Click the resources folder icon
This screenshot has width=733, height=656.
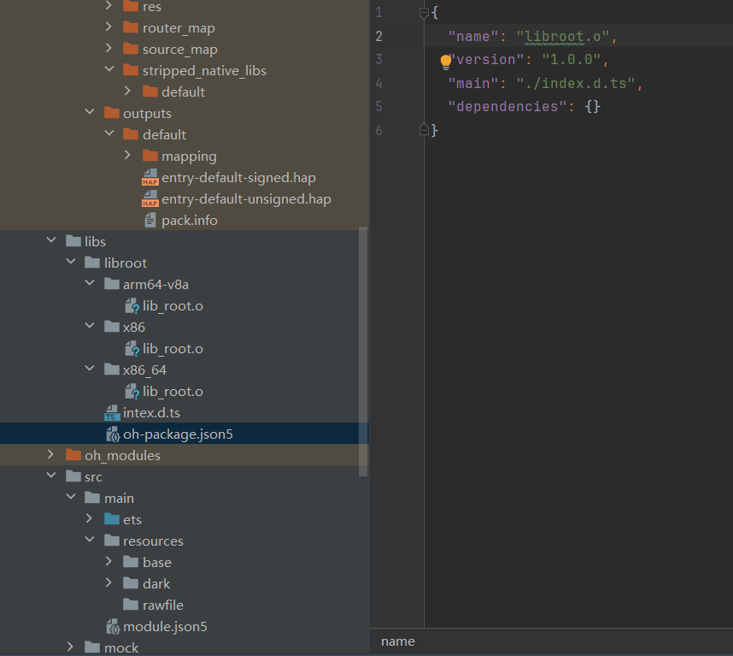(112, 541)
